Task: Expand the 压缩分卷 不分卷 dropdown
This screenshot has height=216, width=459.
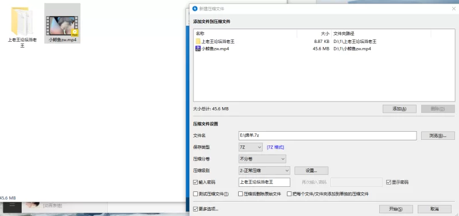Action: [x=262, y=159]
